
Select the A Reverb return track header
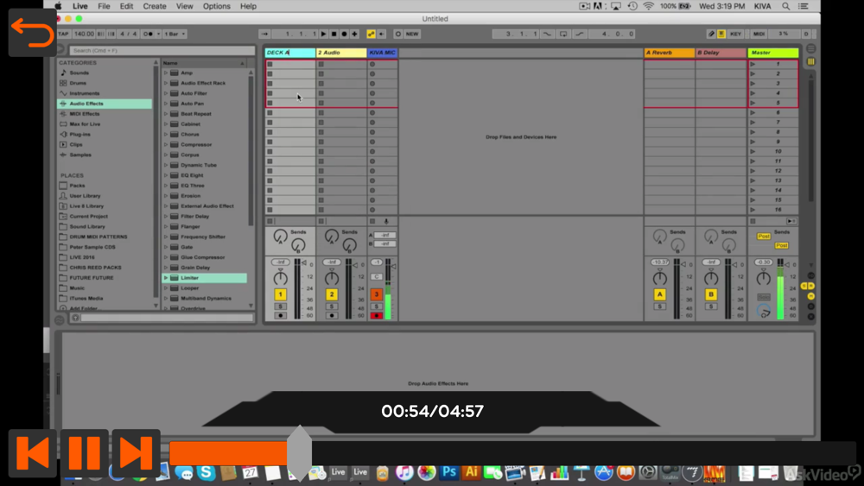pos(669,53)
